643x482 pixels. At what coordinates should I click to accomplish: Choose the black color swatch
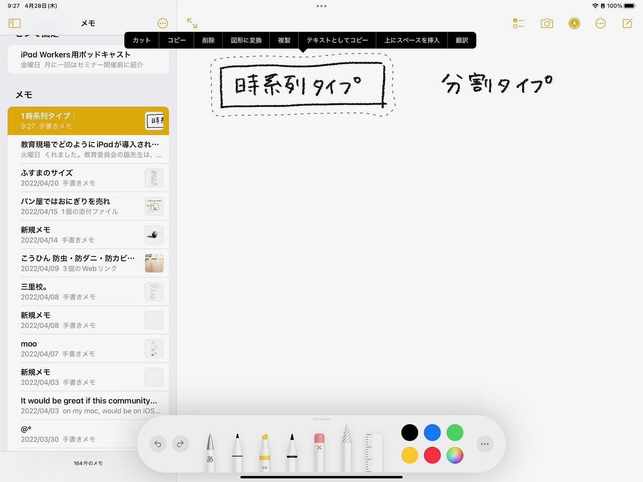[x=409, y=433]
